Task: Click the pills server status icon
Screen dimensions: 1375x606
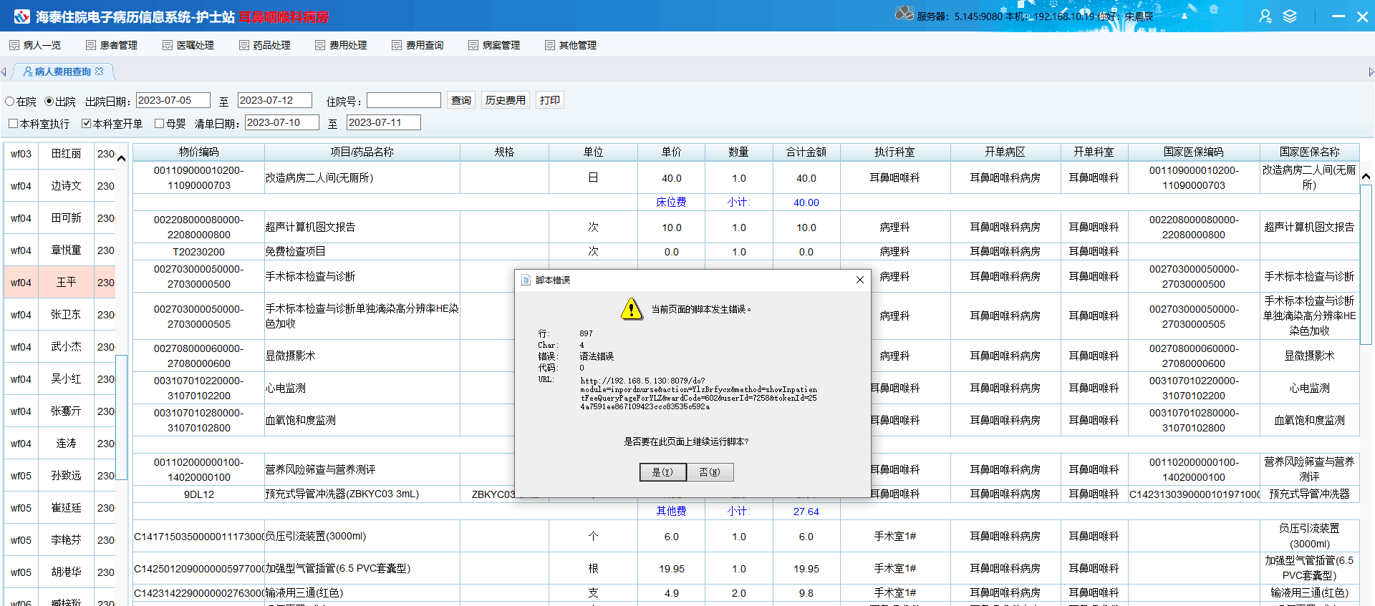Action: [904, 13]
